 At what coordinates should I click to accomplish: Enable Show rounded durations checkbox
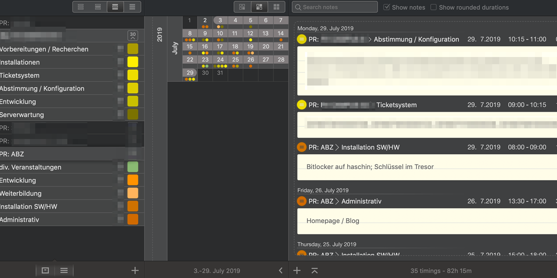(434, 7)
